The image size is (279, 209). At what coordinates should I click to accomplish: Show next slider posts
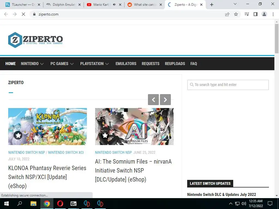pyautogui.click(x=165, y=100)
